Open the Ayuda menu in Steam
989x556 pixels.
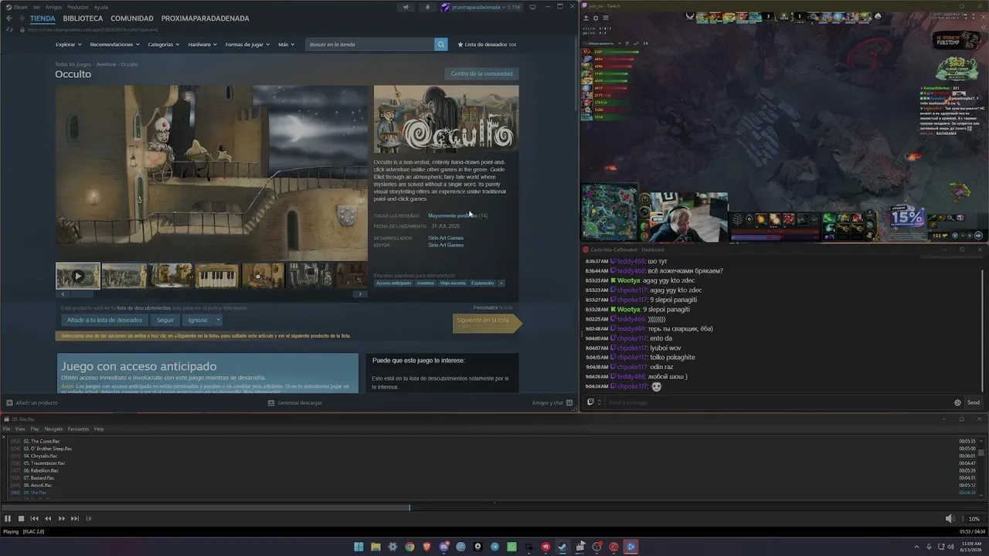click(x=101, y=7)
